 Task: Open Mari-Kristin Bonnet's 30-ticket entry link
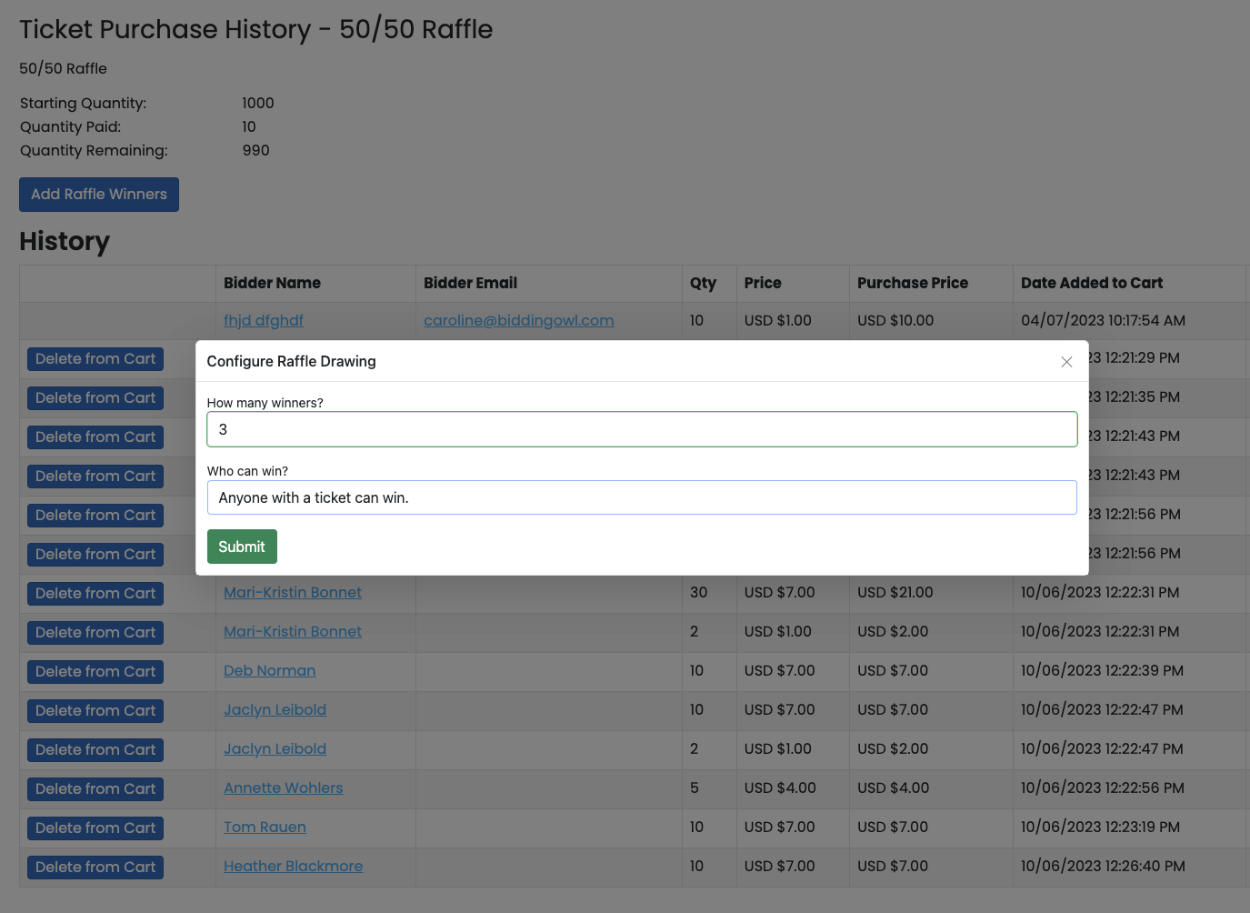click(x=293, y=592)
